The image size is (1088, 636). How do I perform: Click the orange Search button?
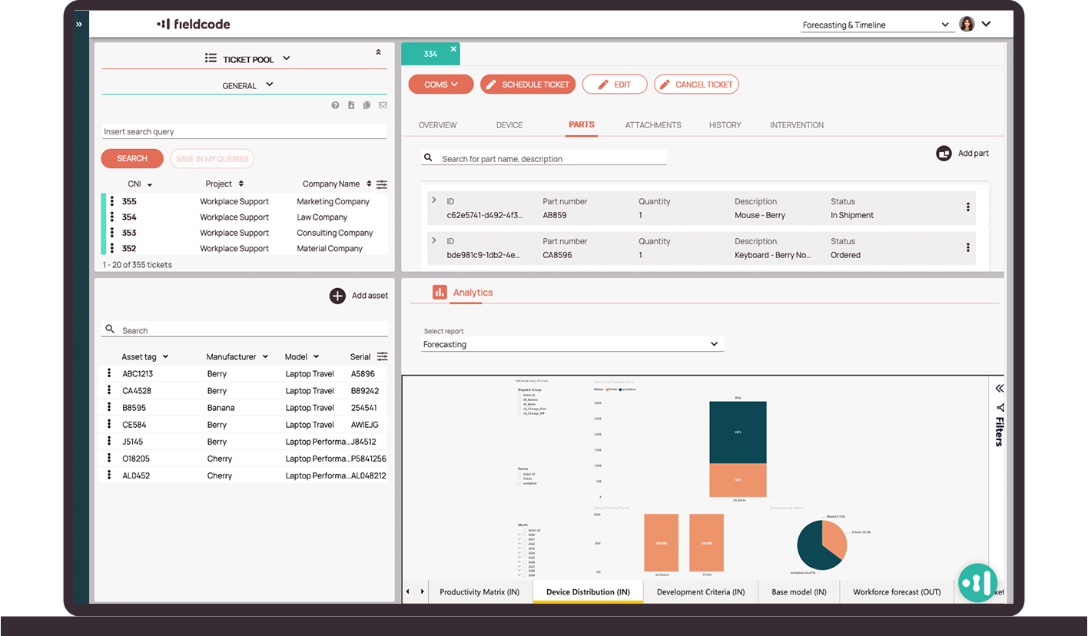click(132, 159)
